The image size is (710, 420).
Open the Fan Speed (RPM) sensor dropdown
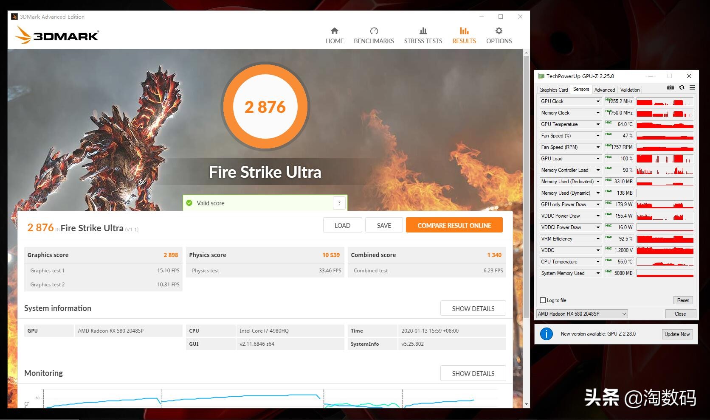coord(598,147)
